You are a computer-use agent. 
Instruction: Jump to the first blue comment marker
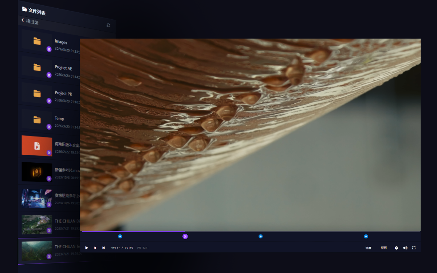click(120, 236)
